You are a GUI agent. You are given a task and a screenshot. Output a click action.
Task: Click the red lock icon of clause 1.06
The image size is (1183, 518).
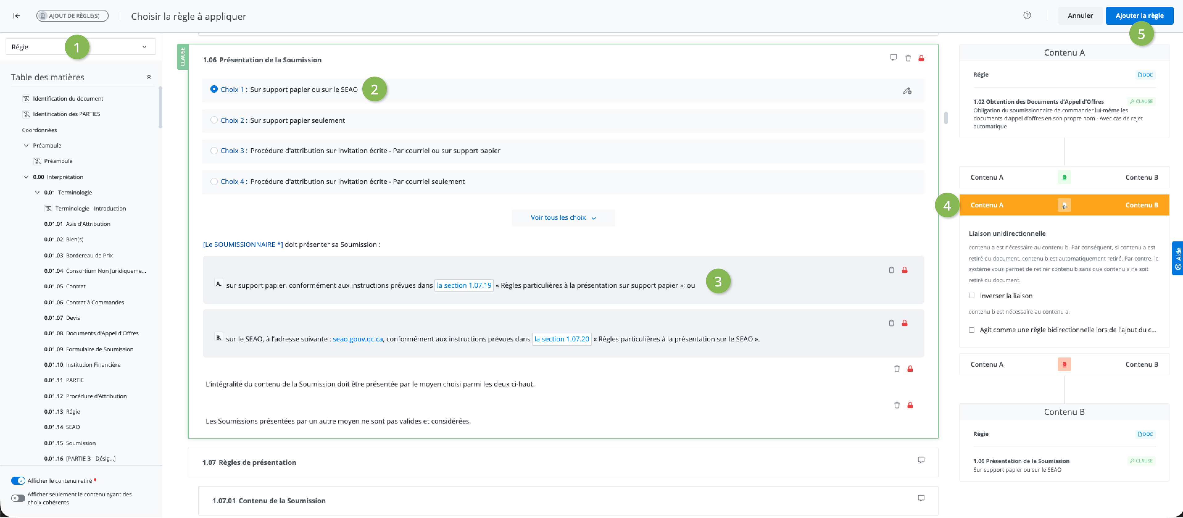click(921, 58)
